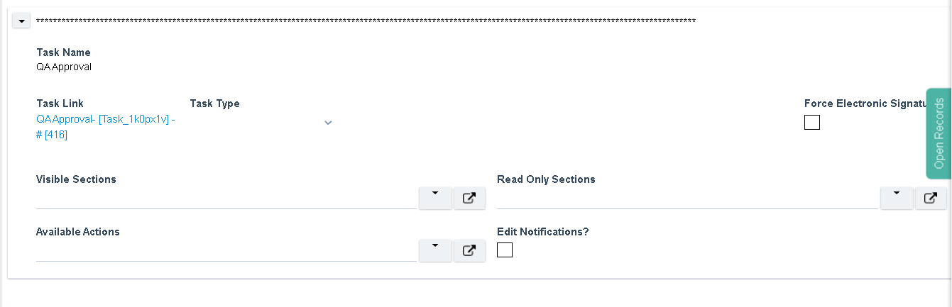
Task: Click the asterisk separator header line
Action: coord(366,21)
